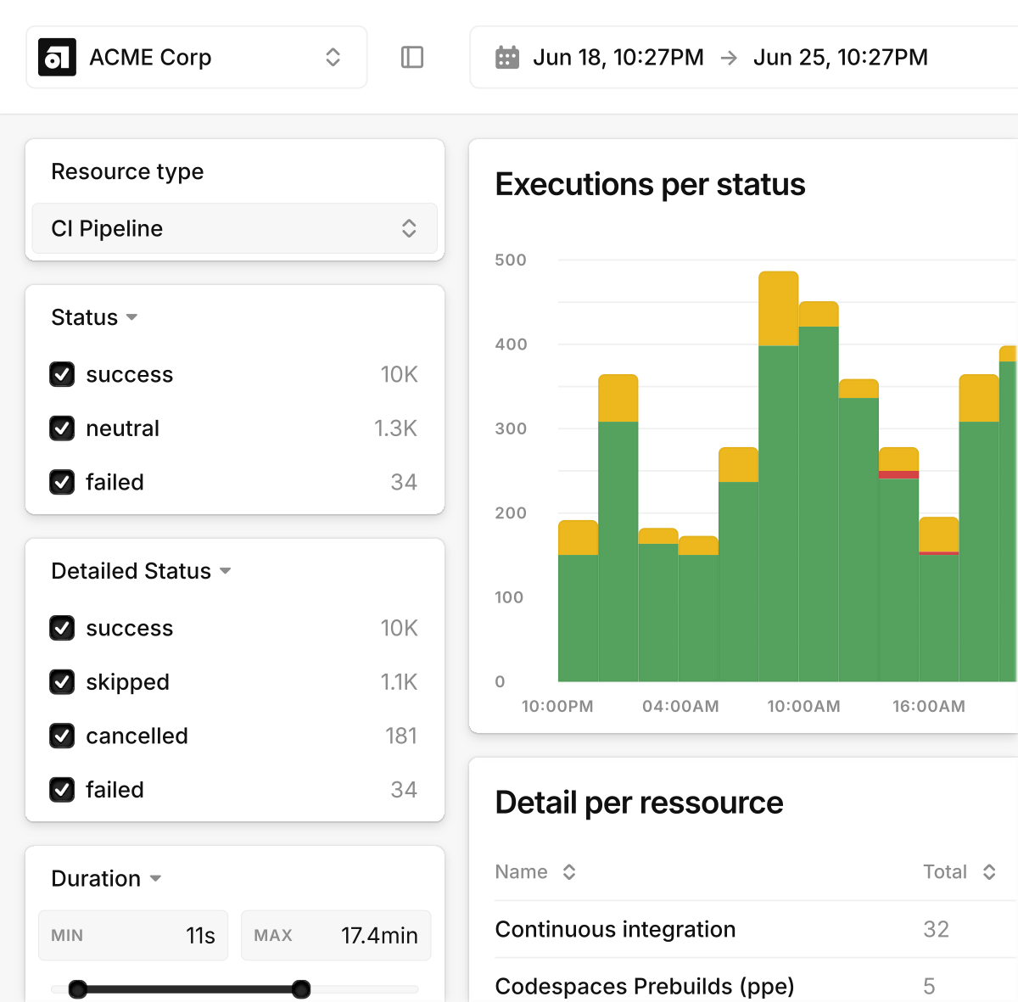Click the MIN duration input field
Screen dimensions: 1018x1002
click(133, 936)
